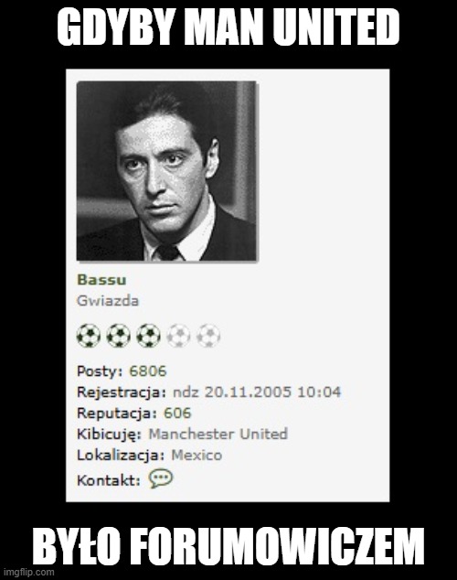Open the Kontakt speech bubble icon
Screen dimensions: 457x580
pos(161,478)
